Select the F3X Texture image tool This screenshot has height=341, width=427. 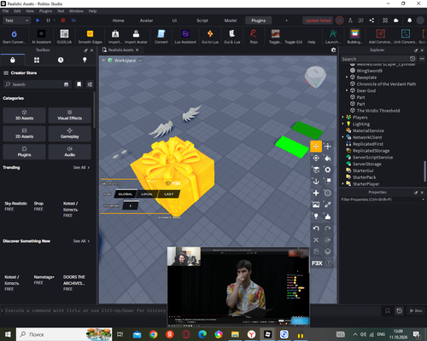[x=316, y=205]
